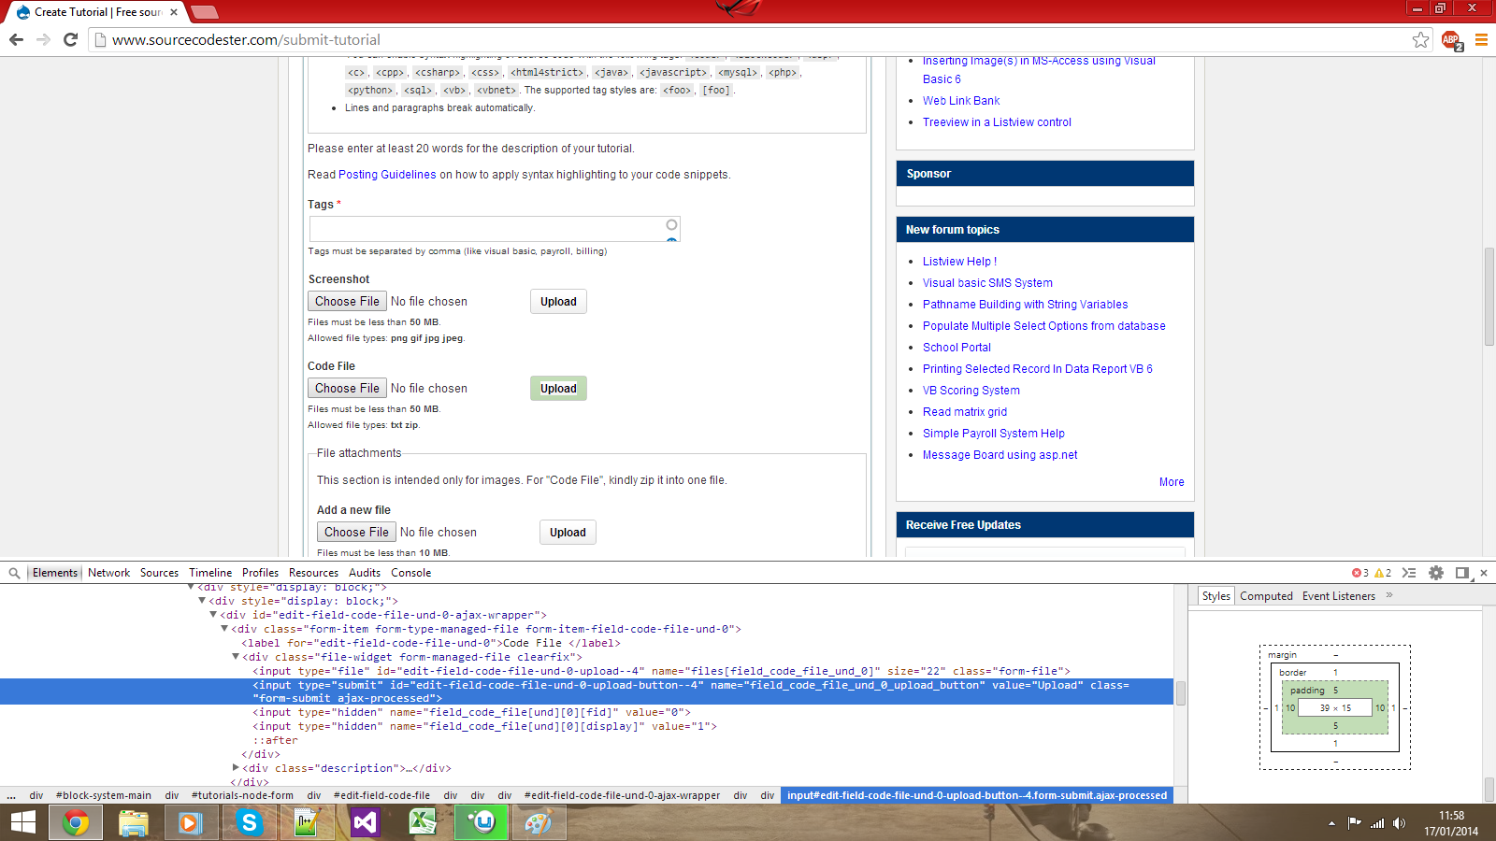Screen dimensions: 1496x841
Task: Collapse the file-widget form-managed-file div node
Action: tap(236, 657)
